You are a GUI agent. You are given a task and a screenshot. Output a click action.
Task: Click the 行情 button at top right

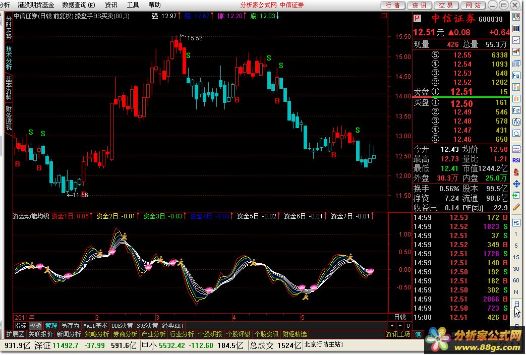(393, 6)
